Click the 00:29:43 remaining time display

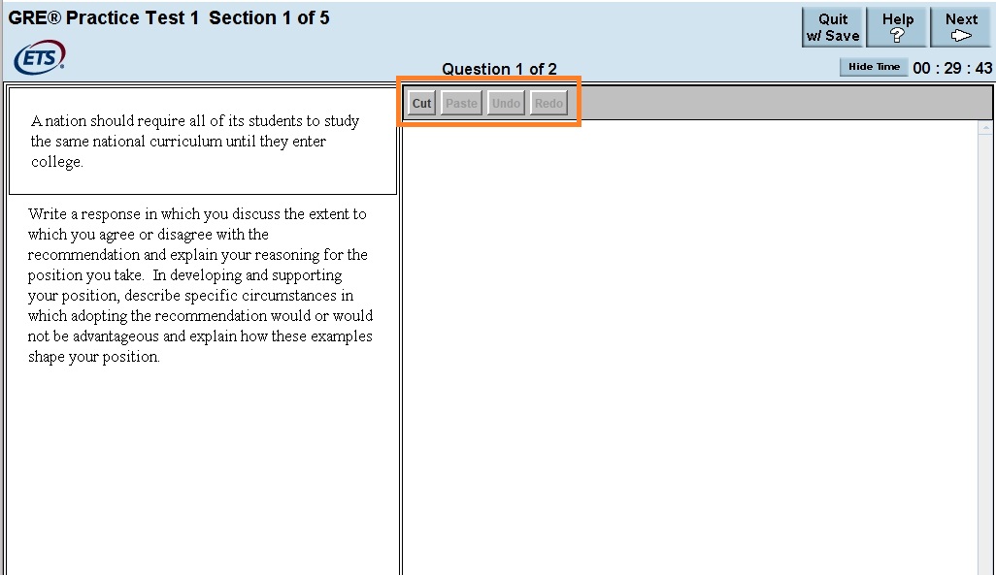tap(952, 68)
